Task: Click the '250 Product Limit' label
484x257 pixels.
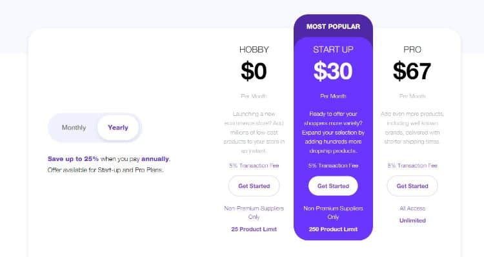Action: point(333,229)
